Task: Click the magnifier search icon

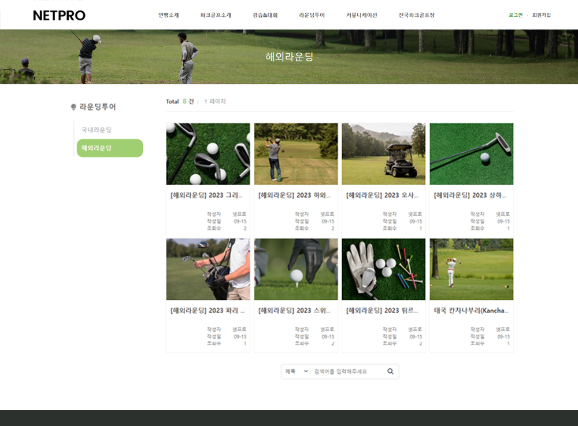Action: pos(390,372)
